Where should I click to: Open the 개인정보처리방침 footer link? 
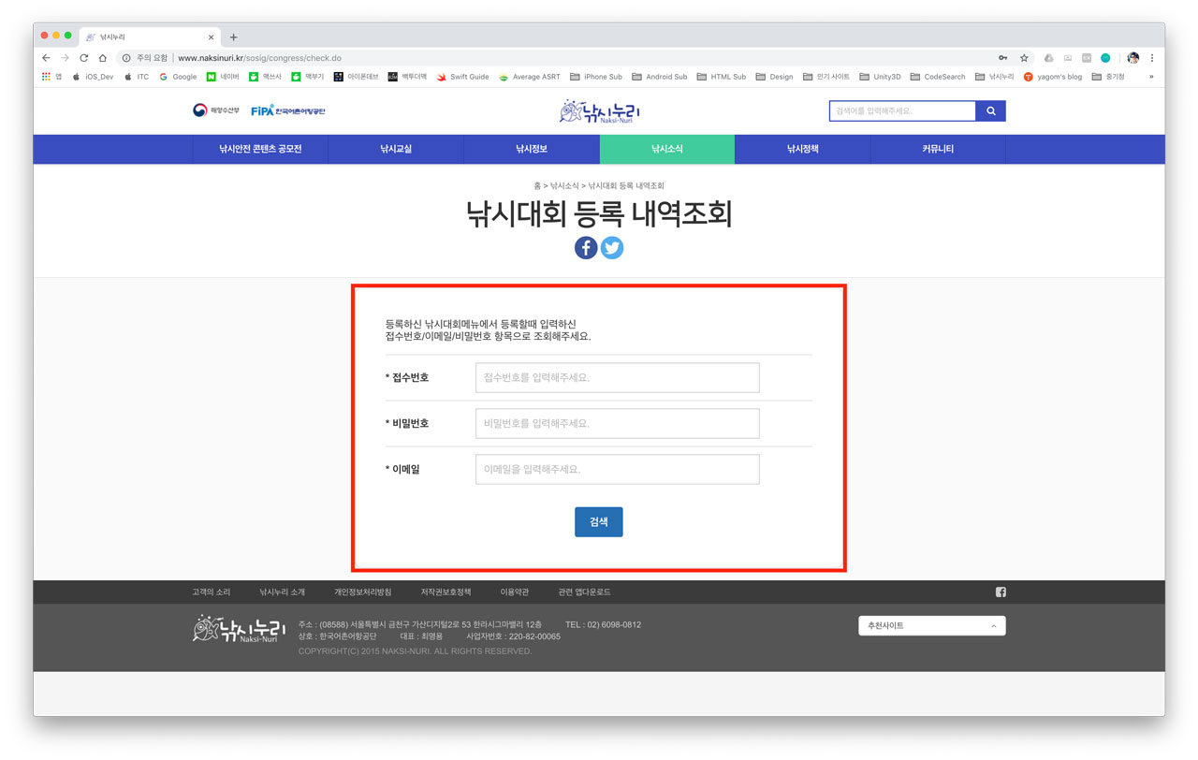[363, 592]
